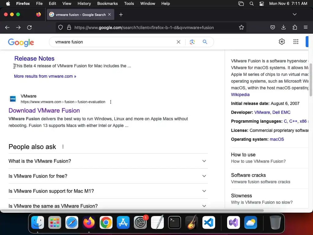Open Terminal from the Dock

point(175,222)
